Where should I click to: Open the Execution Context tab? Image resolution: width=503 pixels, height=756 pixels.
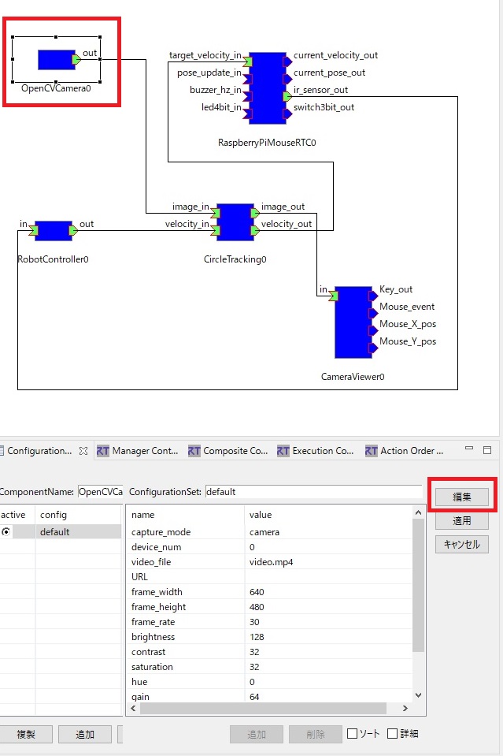coord(316,451)
